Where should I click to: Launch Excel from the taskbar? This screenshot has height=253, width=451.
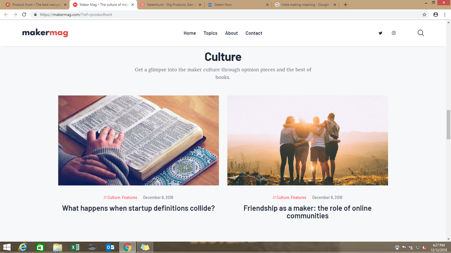click(x=75, y=247)
